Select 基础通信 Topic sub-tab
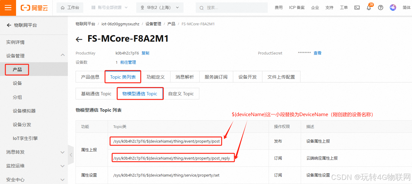412x184 pixels. pos(96,93)
